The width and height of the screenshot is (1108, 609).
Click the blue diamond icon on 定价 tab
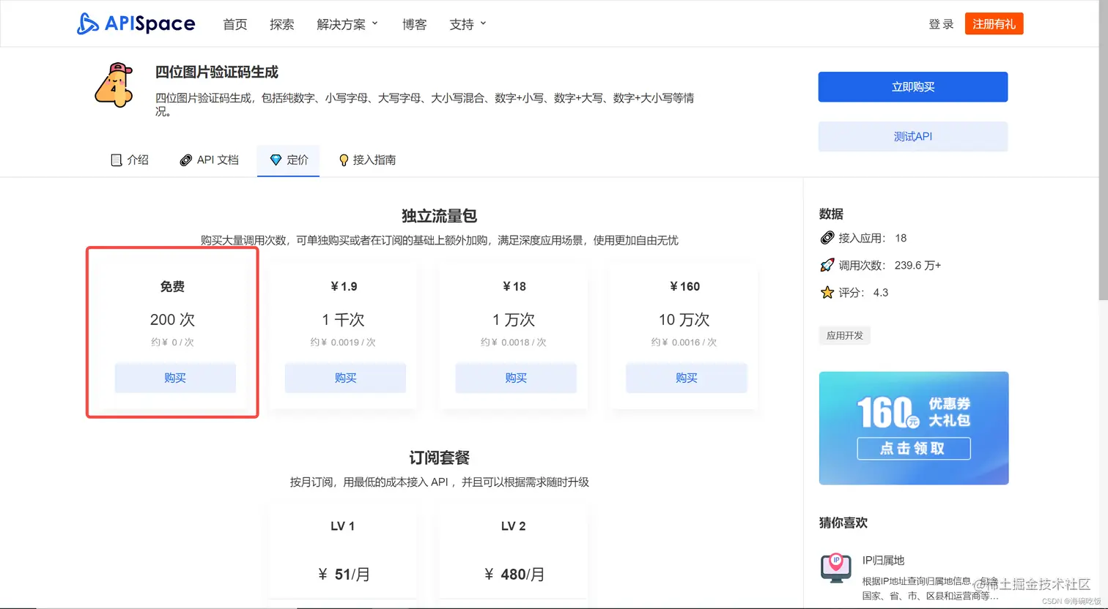click(x=276, y=160)
